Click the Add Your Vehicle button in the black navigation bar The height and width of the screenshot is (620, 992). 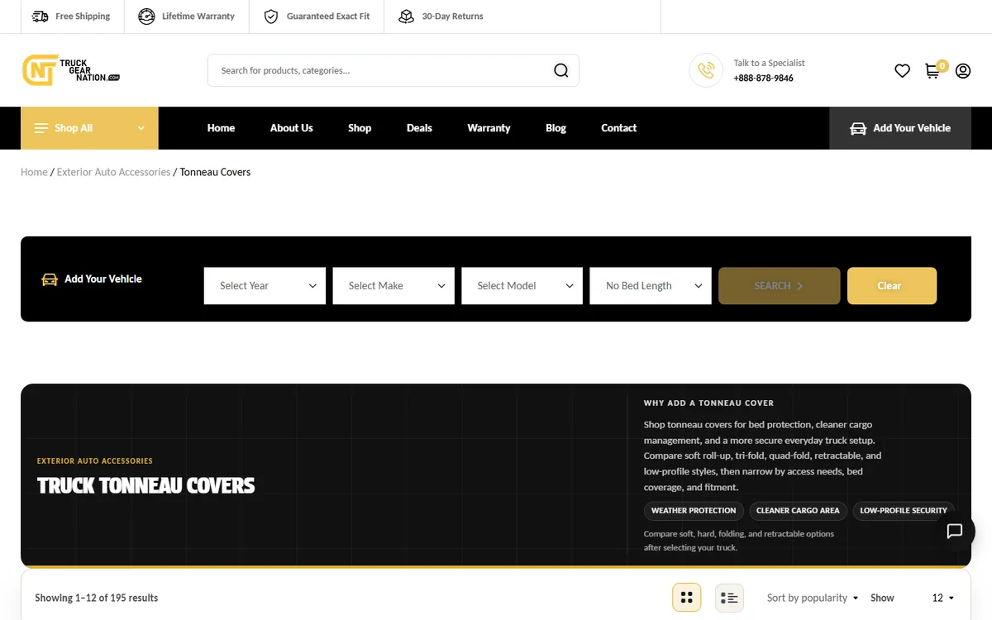[900, 128]
